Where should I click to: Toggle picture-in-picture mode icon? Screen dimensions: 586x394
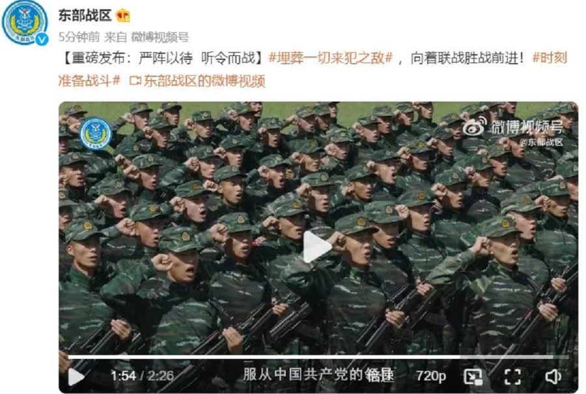coord(473,376)
